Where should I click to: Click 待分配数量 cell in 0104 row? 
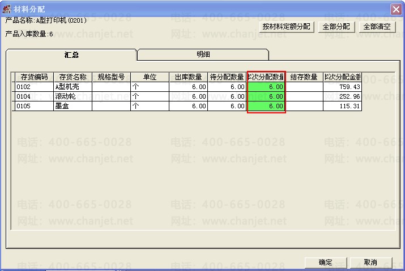tap(227, 96)
